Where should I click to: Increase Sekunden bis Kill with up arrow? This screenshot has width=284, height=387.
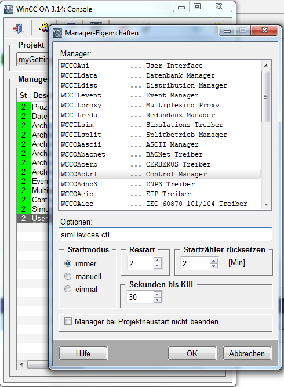pos(157,294)
